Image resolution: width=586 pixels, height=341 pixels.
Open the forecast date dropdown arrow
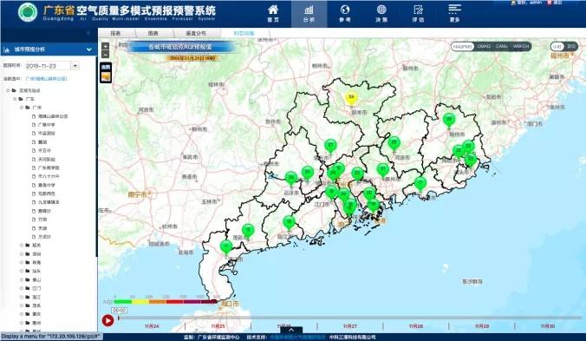pos(75,66)
